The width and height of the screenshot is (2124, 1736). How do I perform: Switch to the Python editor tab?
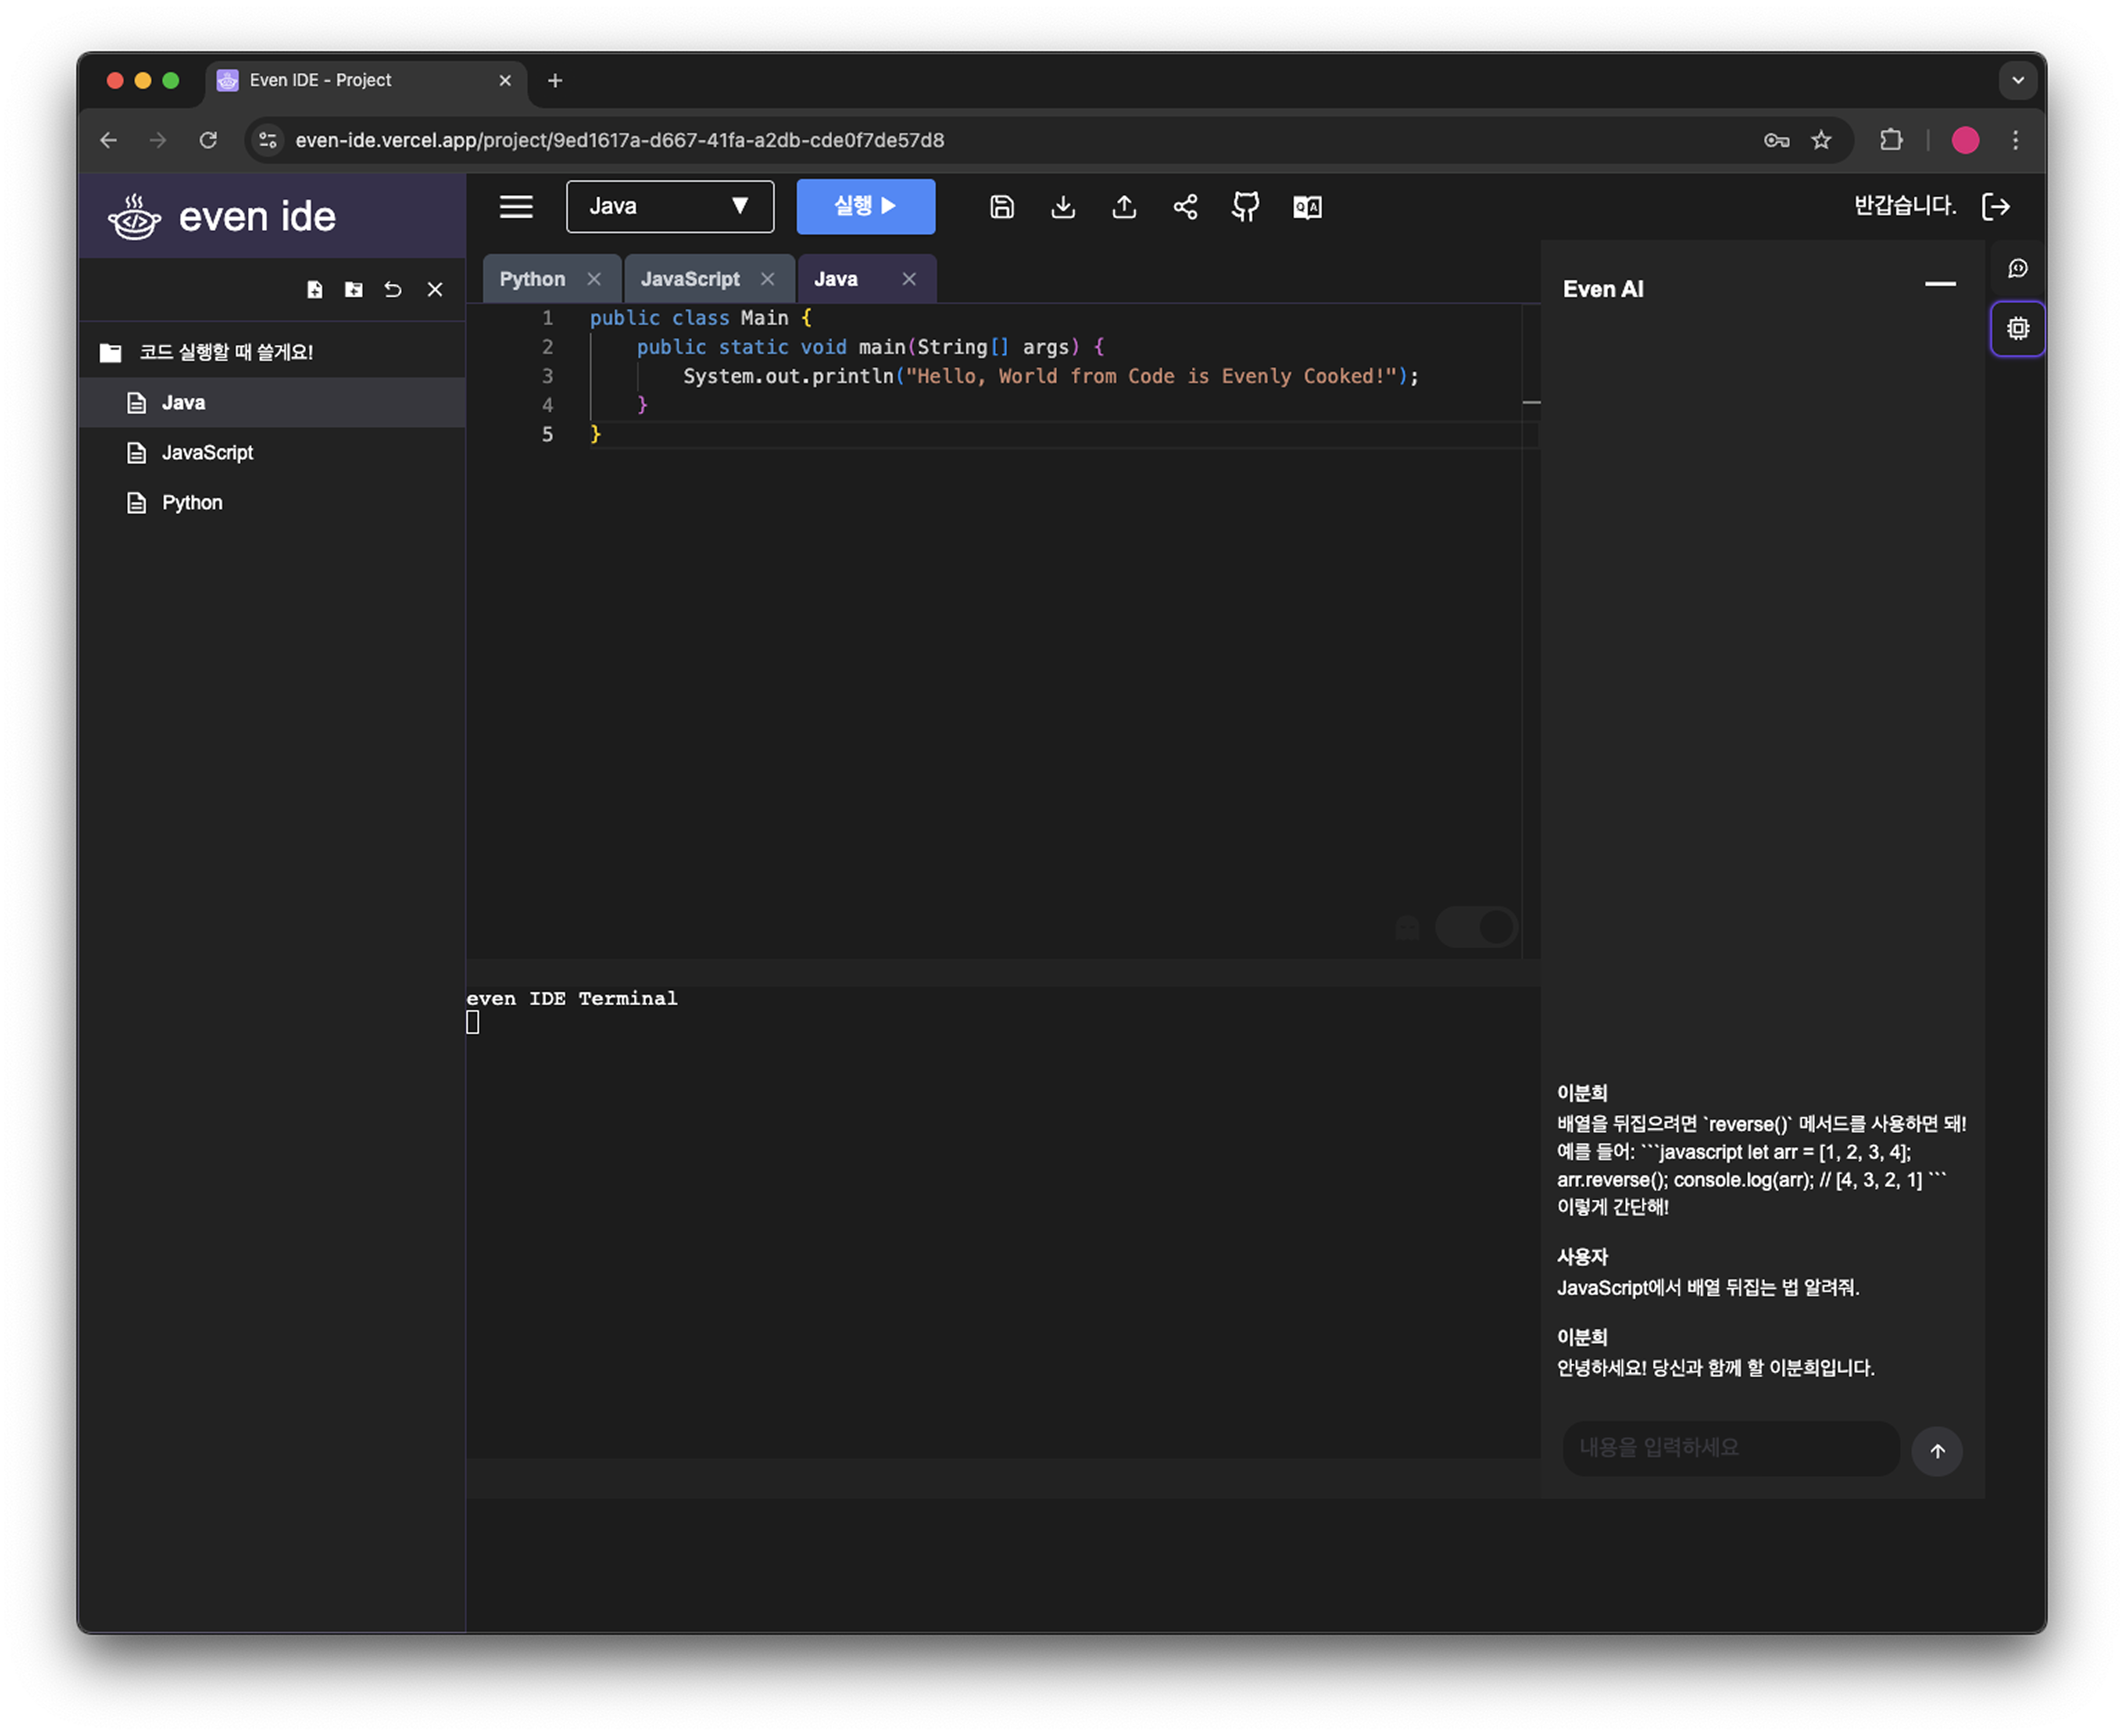tap(532, 279)
